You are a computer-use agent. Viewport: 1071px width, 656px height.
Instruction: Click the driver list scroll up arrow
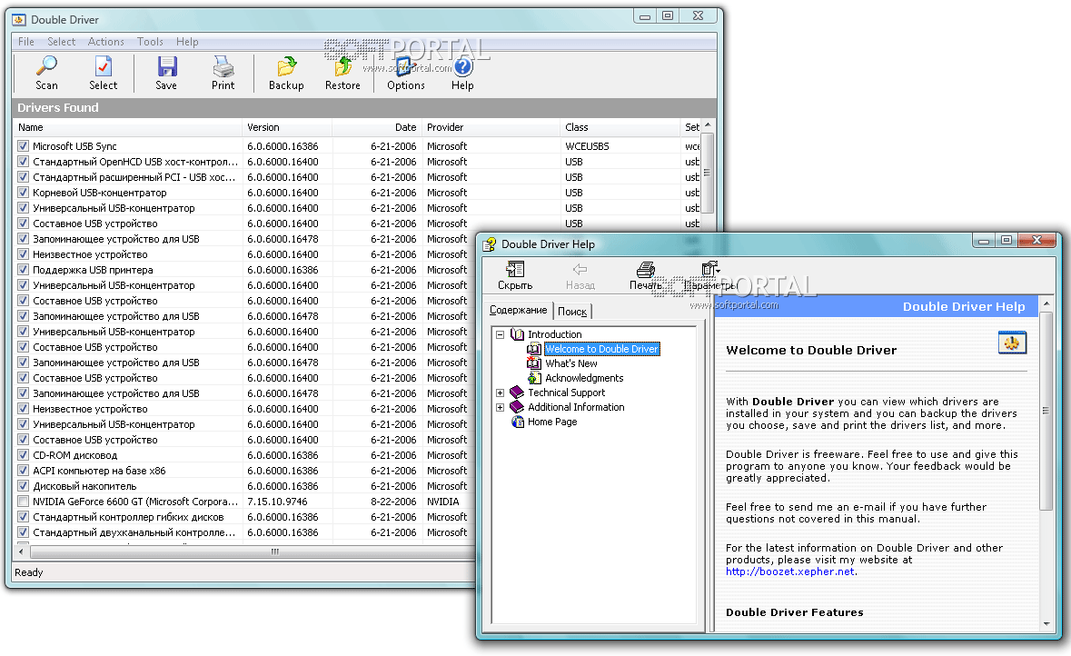coord(708,125)
